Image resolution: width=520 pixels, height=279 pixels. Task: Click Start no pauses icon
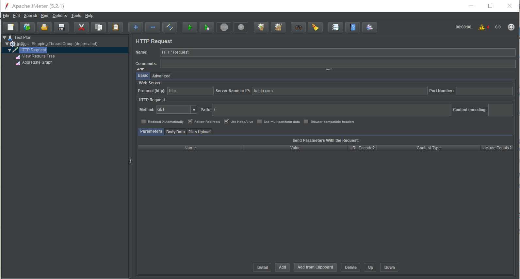coord(207,27)
